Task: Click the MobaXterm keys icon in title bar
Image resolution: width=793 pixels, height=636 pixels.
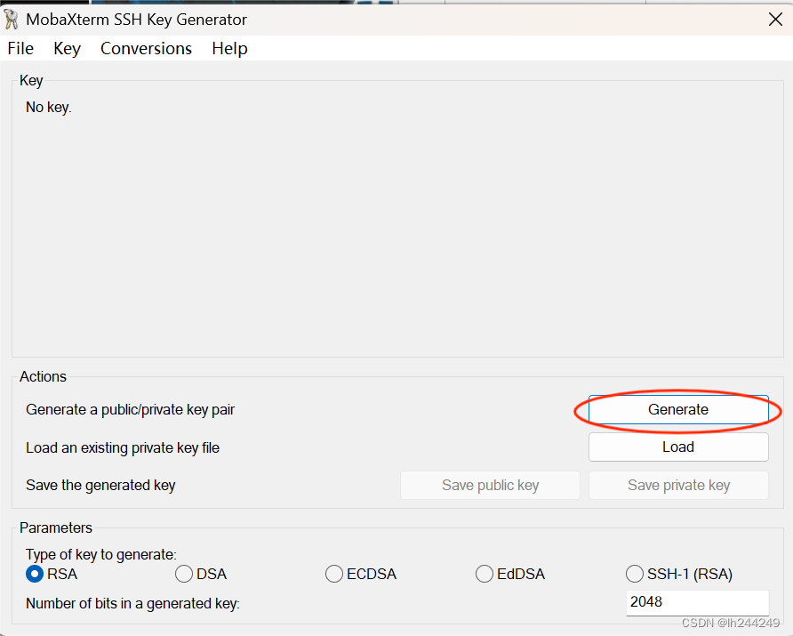Action: pyautogui.click(x=12, y=20)
